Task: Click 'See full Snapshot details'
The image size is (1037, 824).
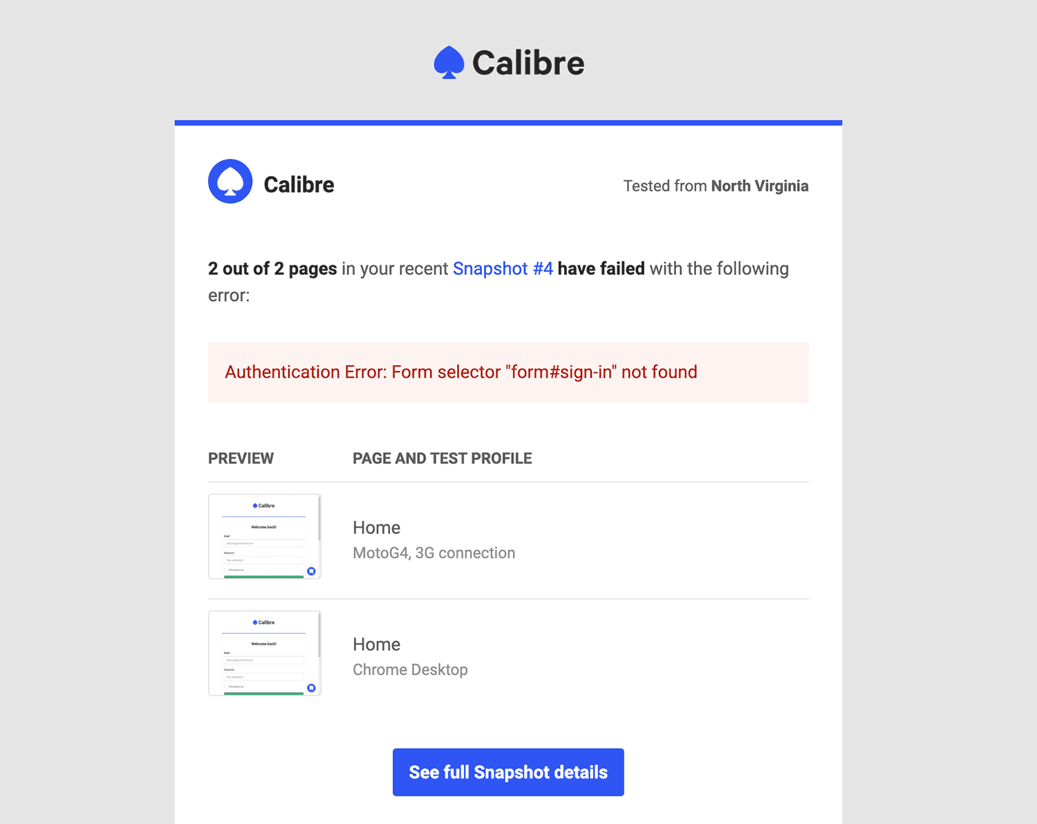Action: [x=508, y=772]
